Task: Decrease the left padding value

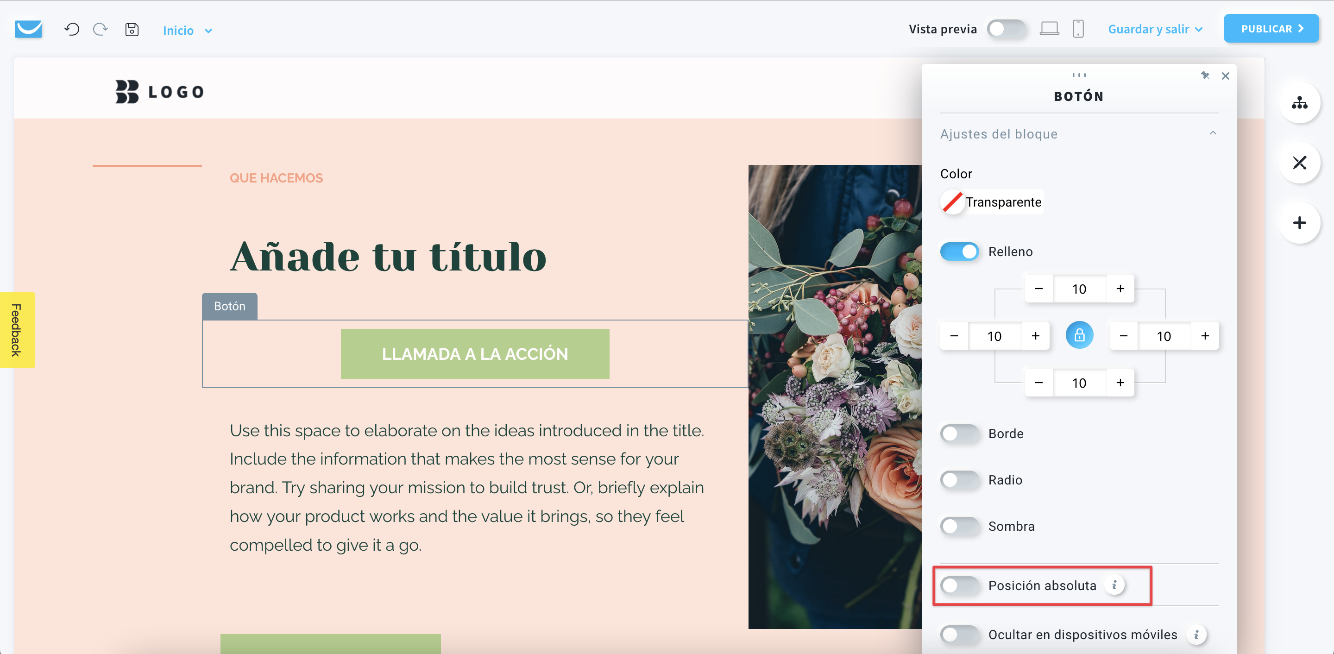Action: [x=954, y=336]
